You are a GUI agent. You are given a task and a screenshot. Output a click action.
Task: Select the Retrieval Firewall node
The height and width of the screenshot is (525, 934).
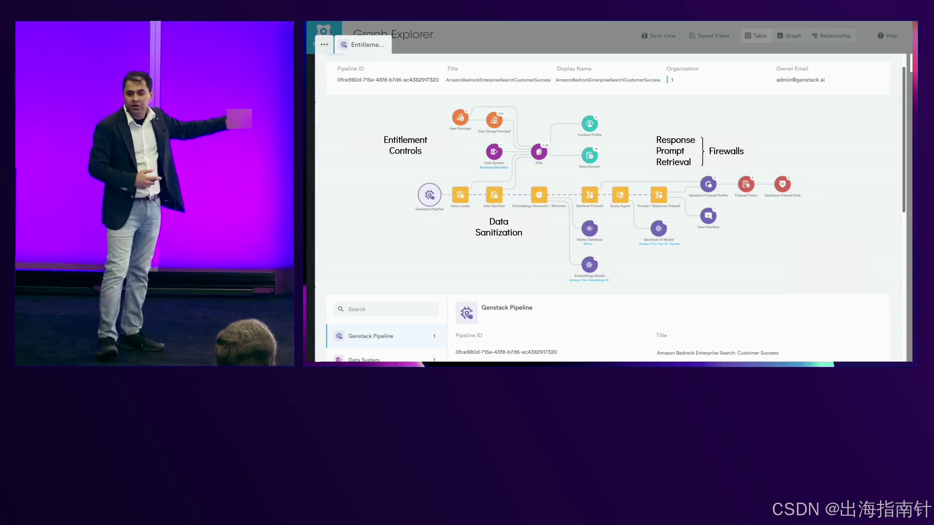(x=589, y=195)
